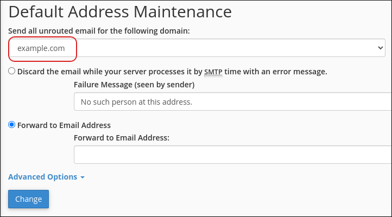The height and width of the screenshot is (217, 392).
Task: Click the 'Forward to Email Address:' field label
Action: coord(122,138)
